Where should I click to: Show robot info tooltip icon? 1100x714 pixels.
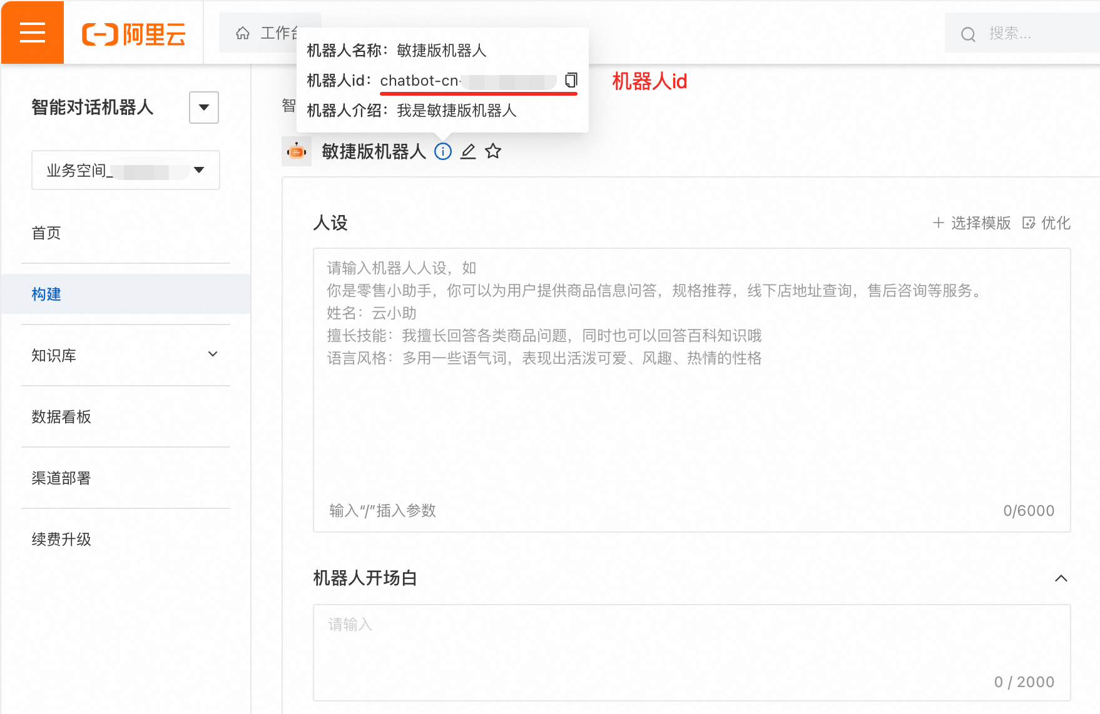443,151
